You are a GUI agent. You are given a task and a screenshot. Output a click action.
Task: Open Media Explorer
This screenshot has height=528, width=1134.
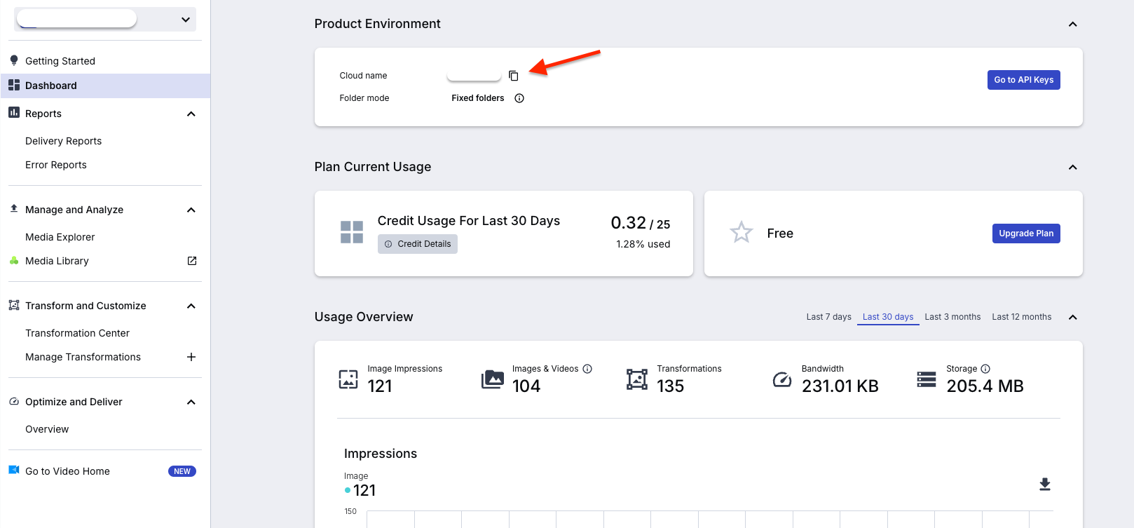pyautogui.click(x=60, y=237)
